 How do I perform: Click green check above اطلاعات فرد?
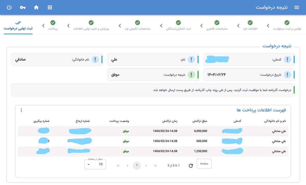[x=250, y=23]
